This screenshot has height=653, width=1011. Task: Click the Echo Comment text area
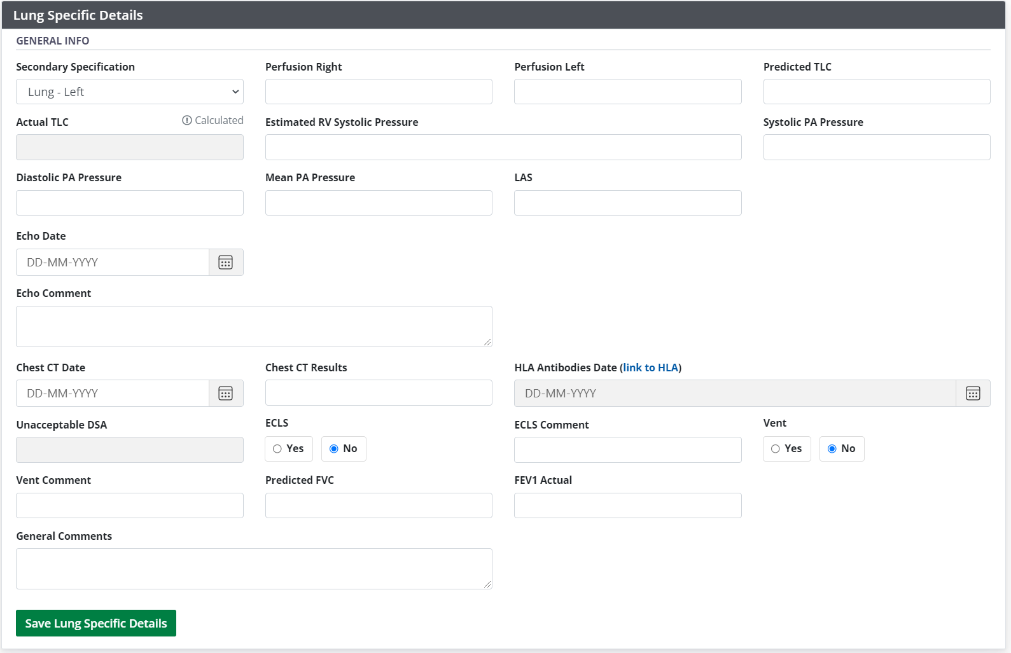pos(254,326)
